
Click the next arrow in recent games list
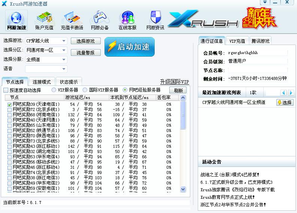tap(291, 93)
